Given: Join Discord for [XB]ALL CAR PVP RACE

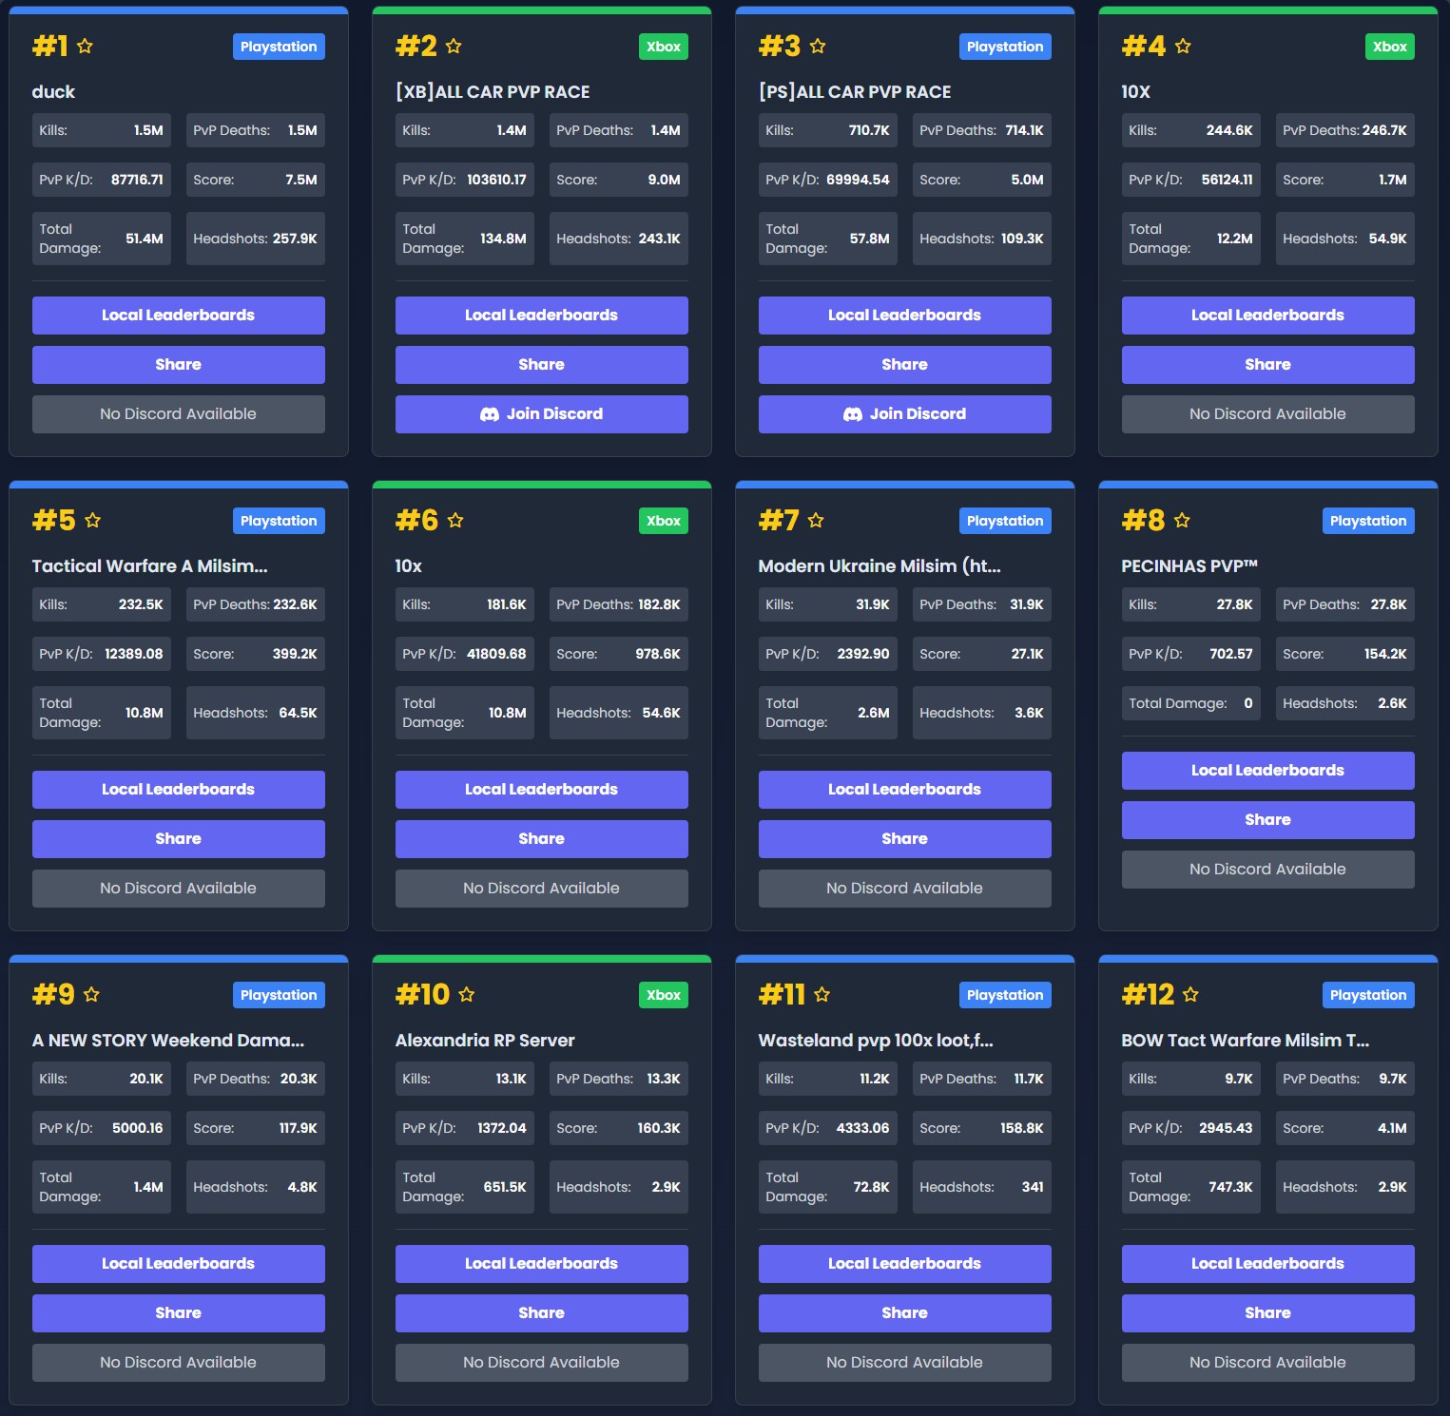Looking at the screenshot, I should [x=542, y=414].
